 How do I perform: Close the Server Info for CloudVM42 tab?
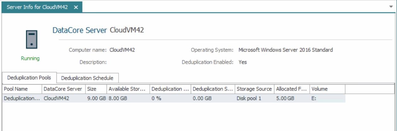point(76,8)
